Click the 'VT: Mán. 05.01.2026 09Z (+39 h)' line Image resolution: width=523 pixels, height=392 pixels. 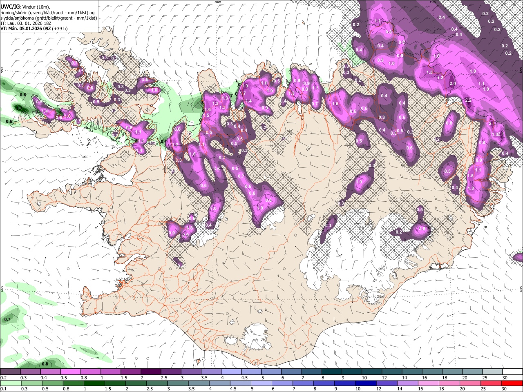(34, 29)
